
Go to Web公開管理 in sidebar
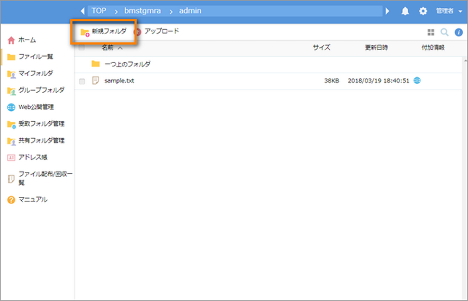click(36, 107)
